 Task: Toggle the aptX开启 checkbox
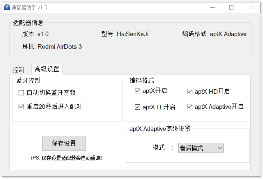coord(138,91)
